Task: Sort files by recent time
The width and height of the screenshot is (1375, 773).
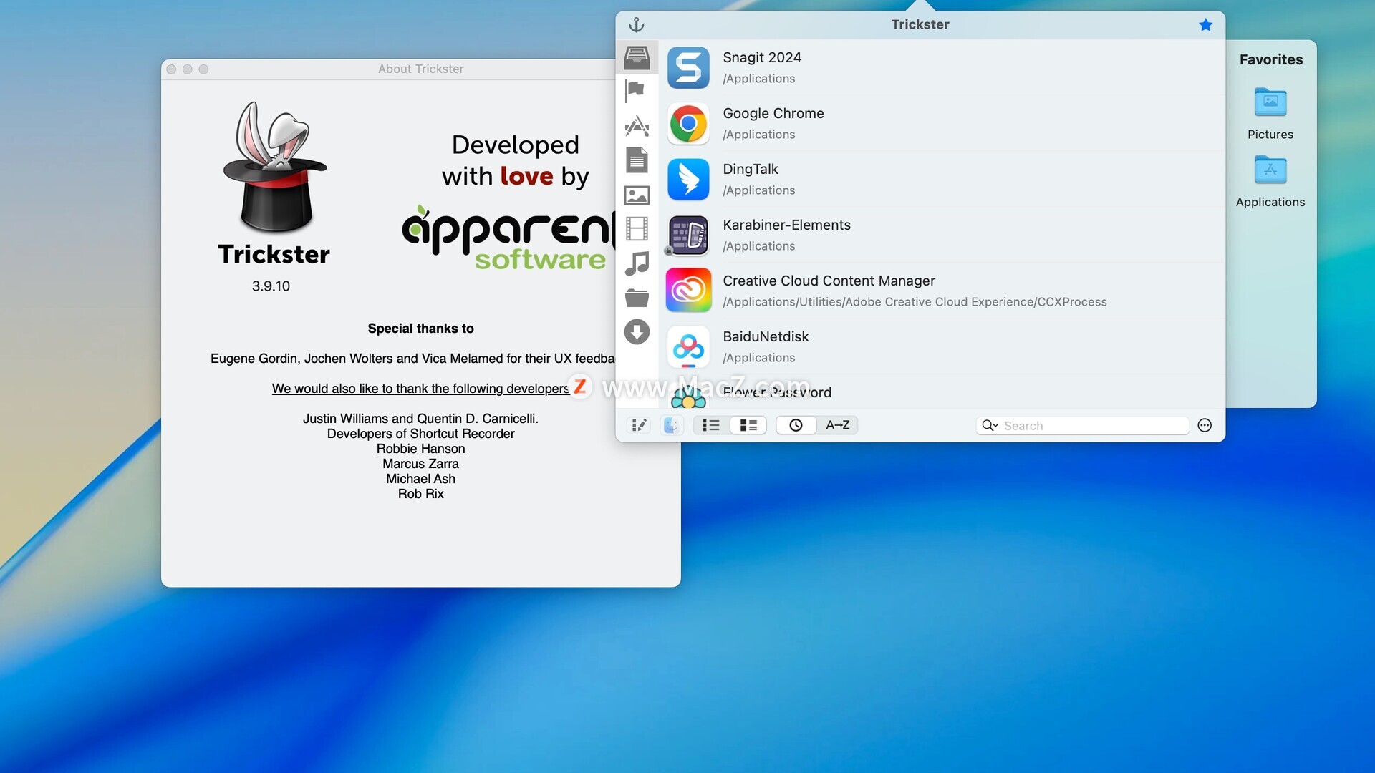Action: click(x=796, y=425)
